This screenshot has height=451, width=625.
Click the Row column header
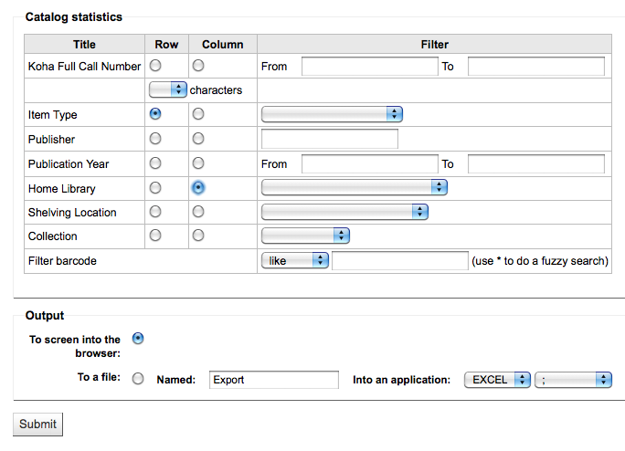click(166, 44)
